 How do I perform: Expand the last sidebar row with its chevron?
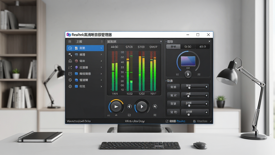tap(101, 86)
